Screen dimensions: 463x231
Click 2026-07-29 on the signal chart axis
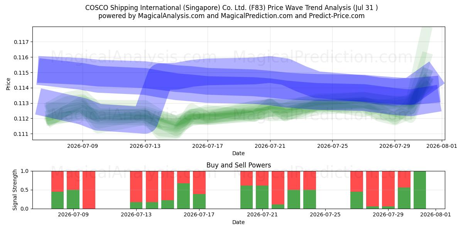pyautogui.click(x=388, y=215)
